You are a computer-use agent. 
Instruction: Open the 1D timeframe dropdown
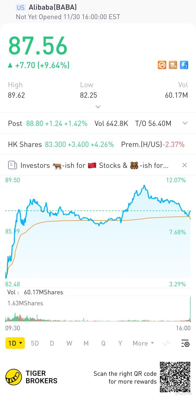pos(15,343)
